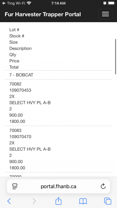117x208 pixels.
Task: Tap the Fur Harvester Trapper Portal title
Action: [43, 14]
